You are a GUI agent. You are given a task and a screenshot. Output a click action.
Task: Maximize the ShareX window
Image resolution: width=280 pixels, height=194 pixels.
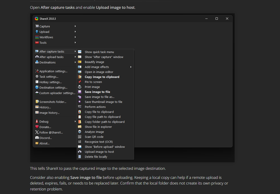click(217, 19)
